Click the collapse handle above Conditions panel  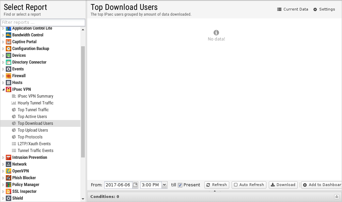click(215, 191)
